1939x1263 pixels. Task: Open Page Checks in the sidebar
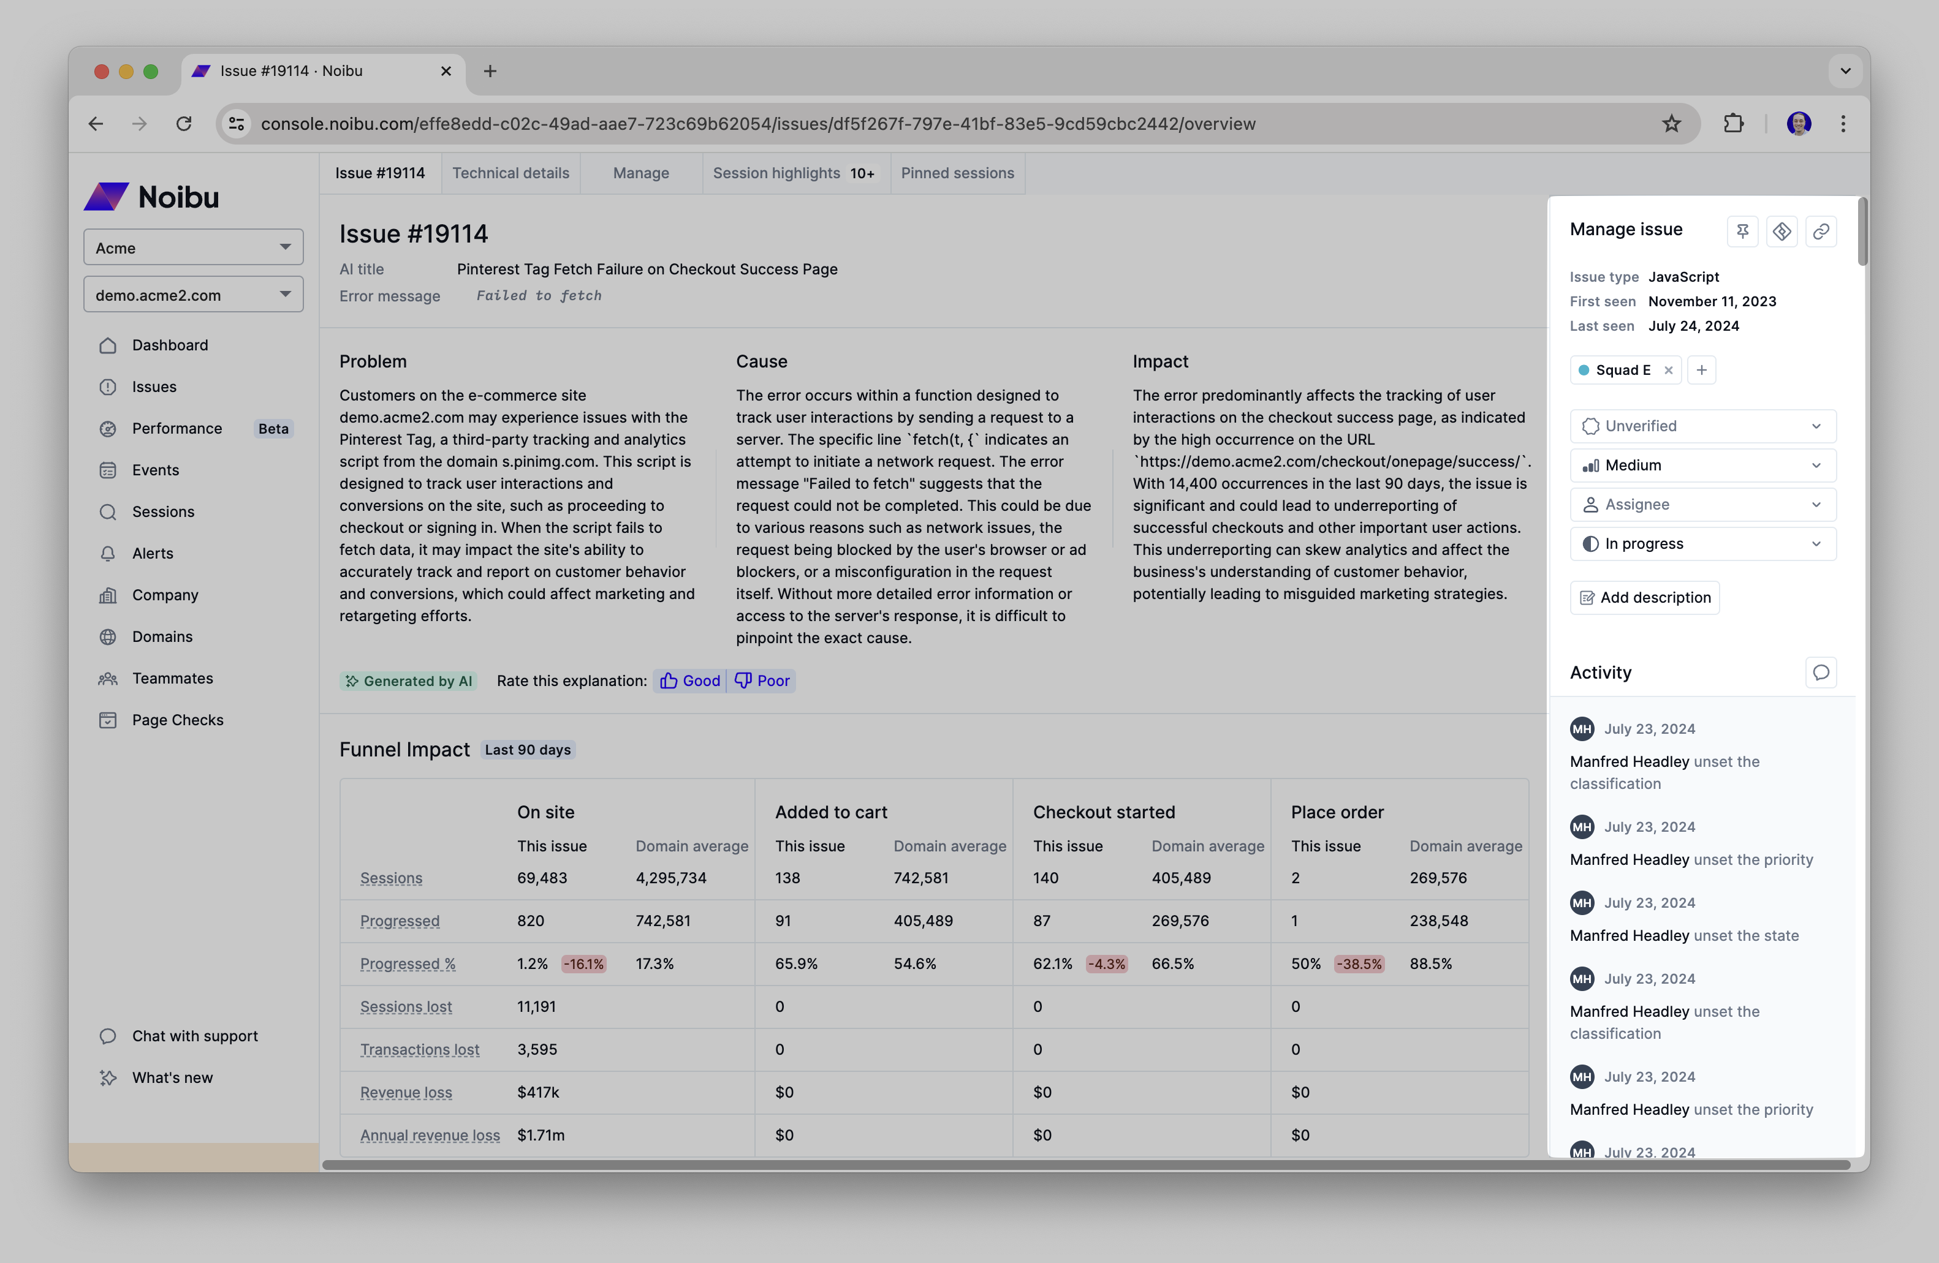pos(178,720)
